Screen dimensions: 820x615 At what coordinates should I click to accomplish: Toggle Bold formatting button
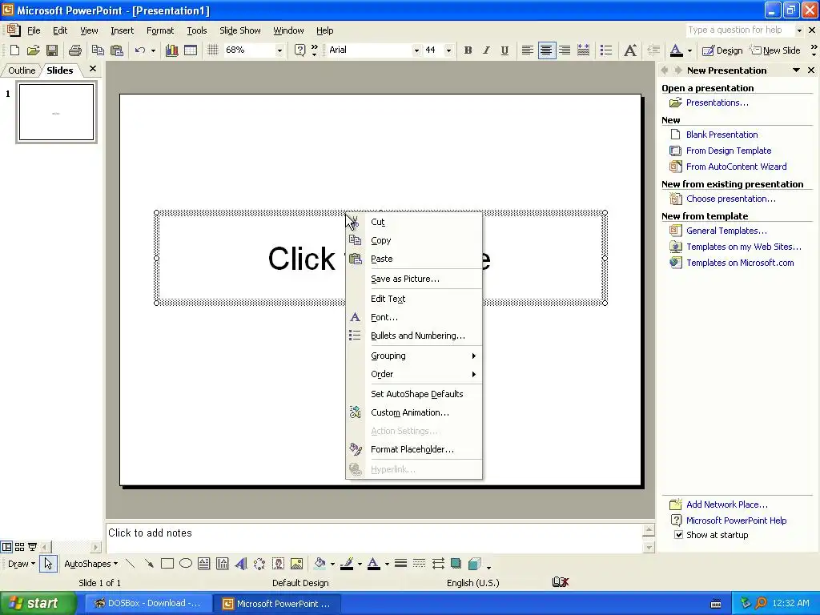(468, 50)
